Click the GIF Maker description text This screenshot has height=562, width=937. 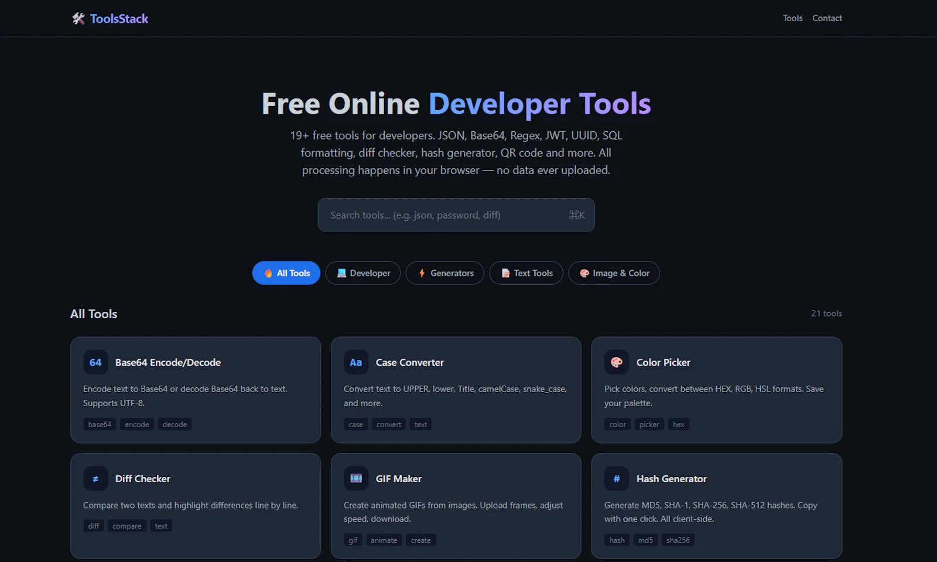click(x=453, y=512)
